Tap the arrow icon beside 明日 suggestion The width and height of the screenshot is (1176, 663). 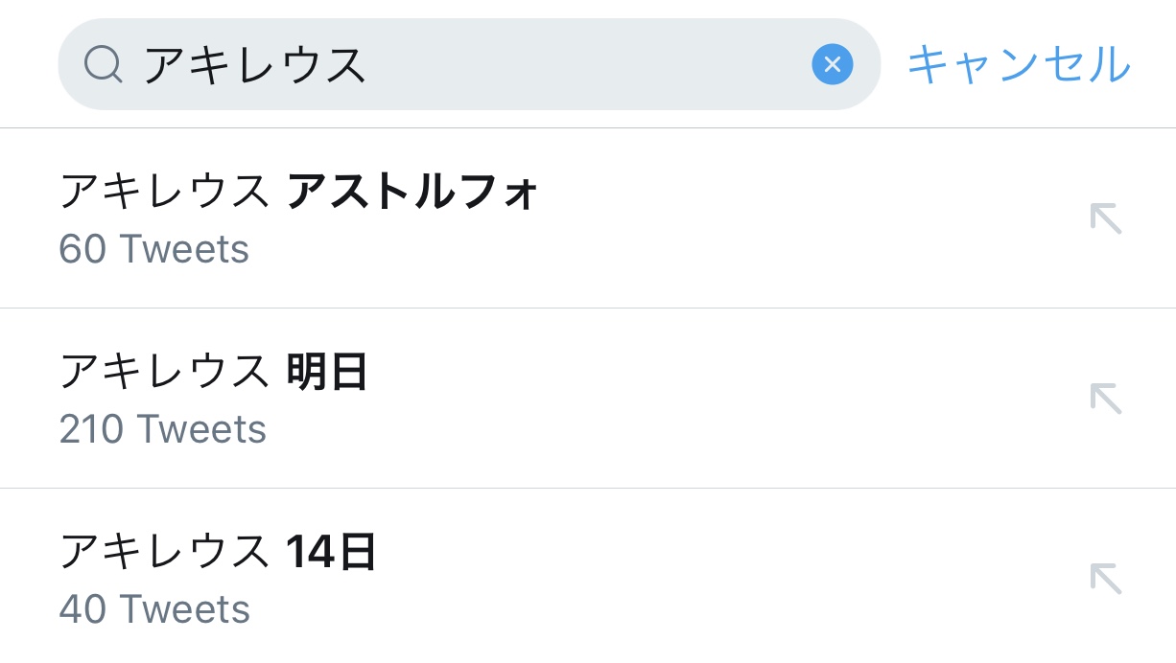click(x=1105, y=398)
